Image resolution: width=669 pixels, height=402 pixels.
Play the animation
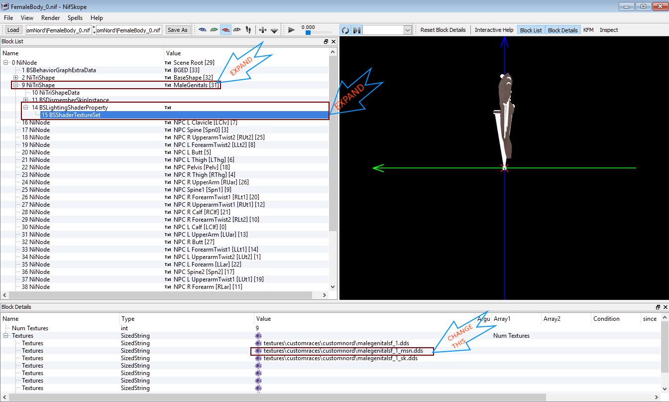point(292,30)
